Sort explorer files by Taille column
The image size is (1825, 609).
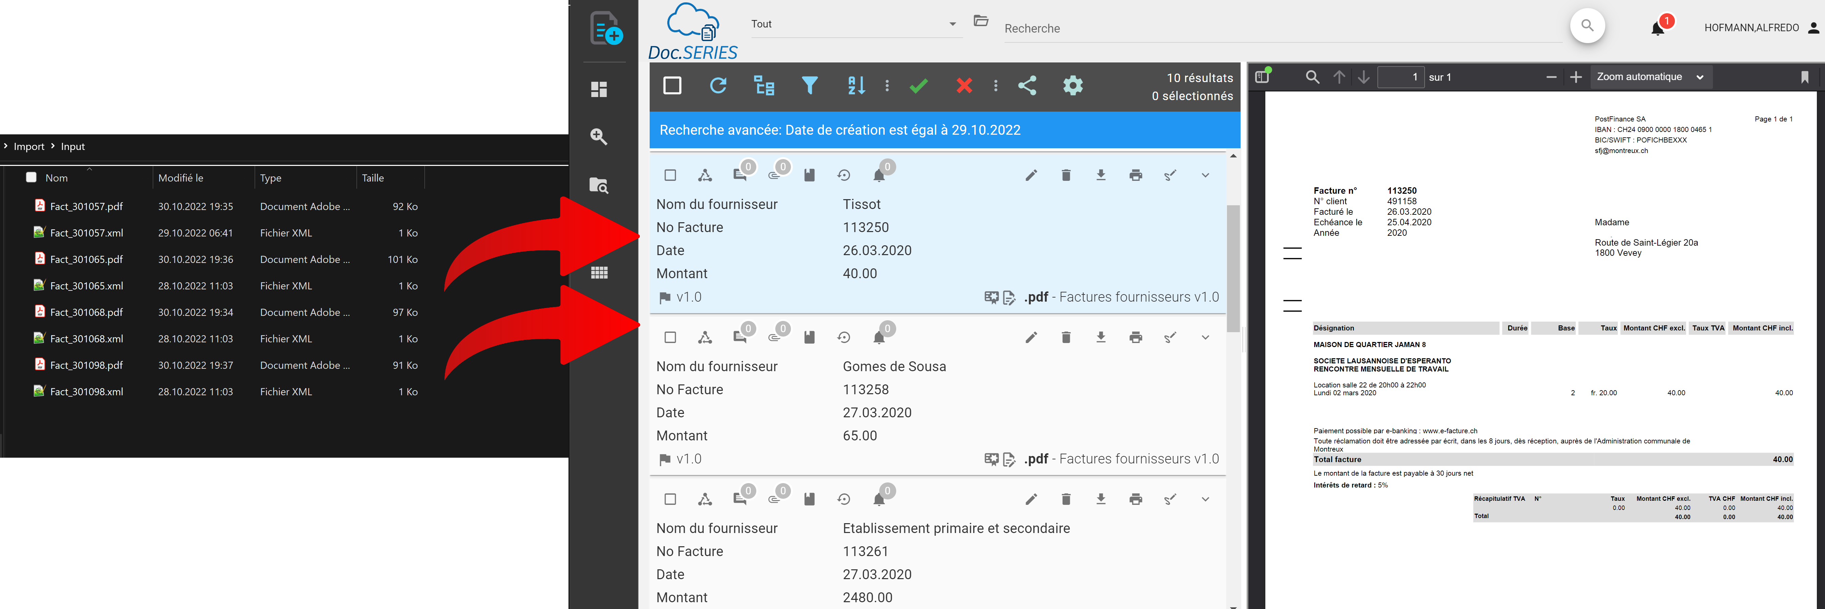373,178
